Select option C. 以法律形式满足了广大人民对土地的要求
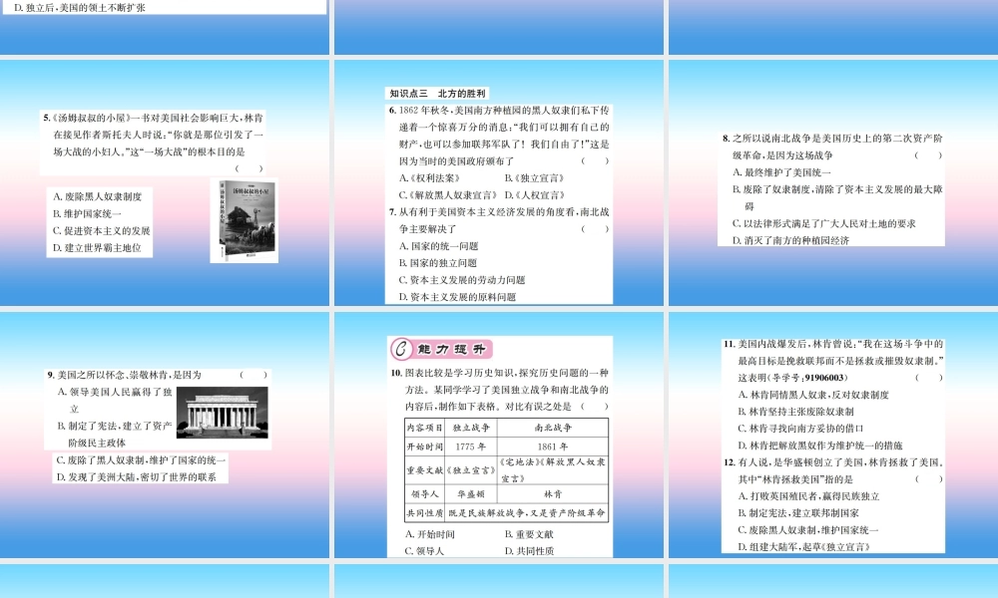This screenshot has width=998, height=598. 824,223
